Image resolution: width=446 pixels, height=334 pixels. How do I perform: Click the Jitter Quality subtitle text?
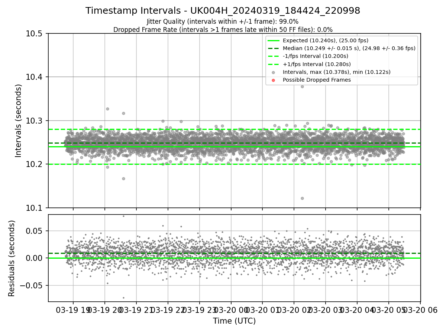pyautogui.click(x=223, y=22)
